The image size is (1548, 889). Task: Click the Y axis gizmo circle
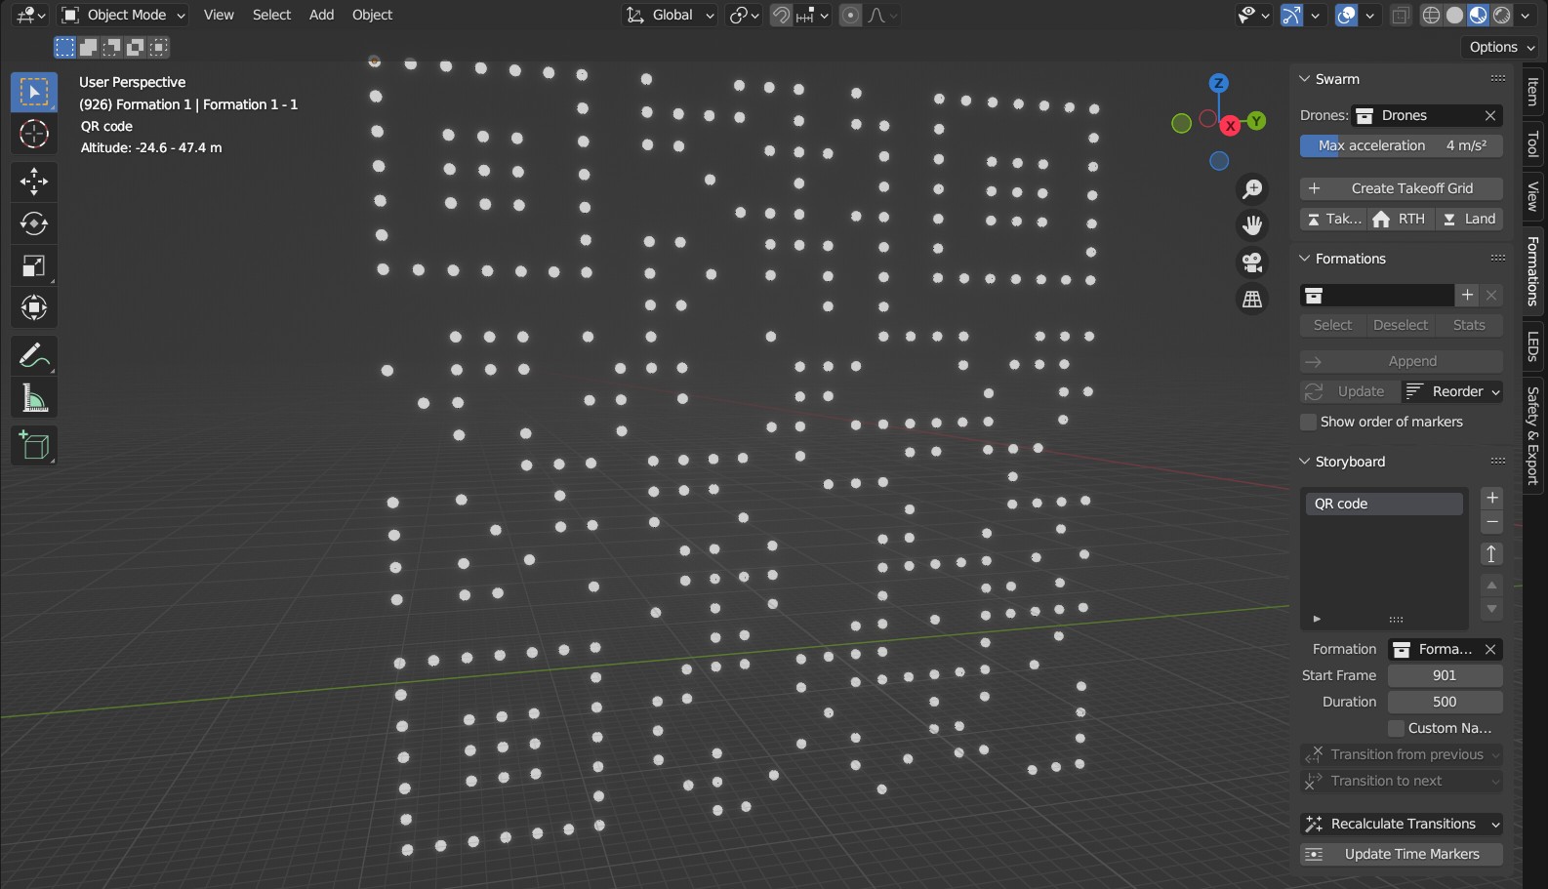click(1256, 121)
